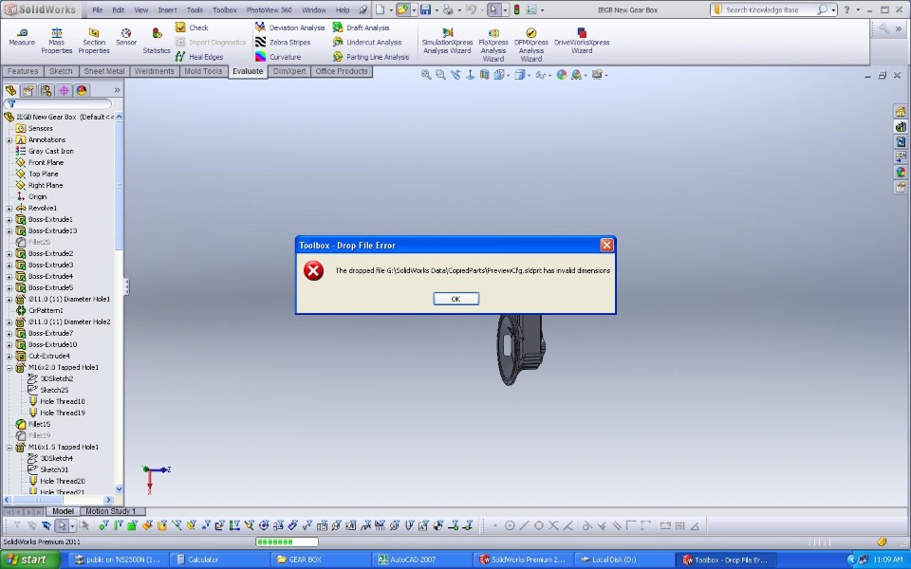Switch to the Sketch tab
Viewport: 911px width, 569px height.
(61, 71)
